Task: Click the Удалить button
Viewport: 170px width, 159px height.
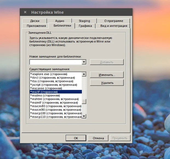Action: pos(107,83)
